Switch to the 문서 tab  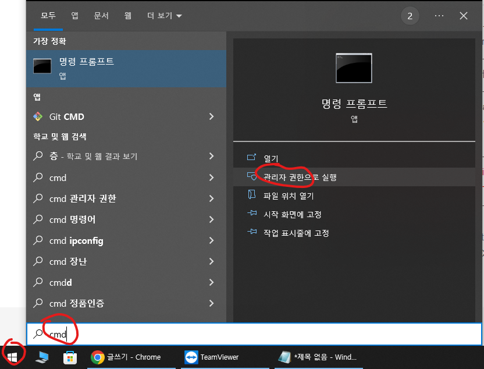tap(101, 16)
